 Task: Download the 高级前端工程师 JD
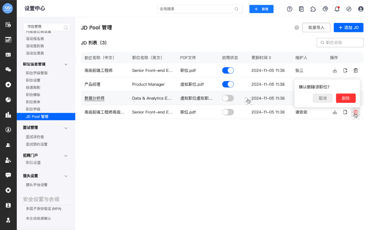pyautogui.click(x=335, y=70)
